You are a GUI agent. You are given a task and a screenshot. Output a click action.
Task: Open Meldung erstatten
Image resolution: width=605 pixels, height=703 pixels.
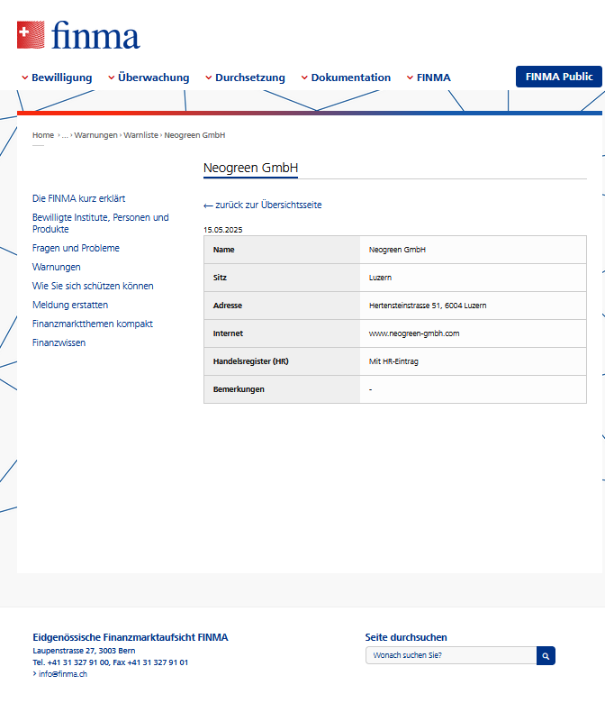[x=70, y=305]
